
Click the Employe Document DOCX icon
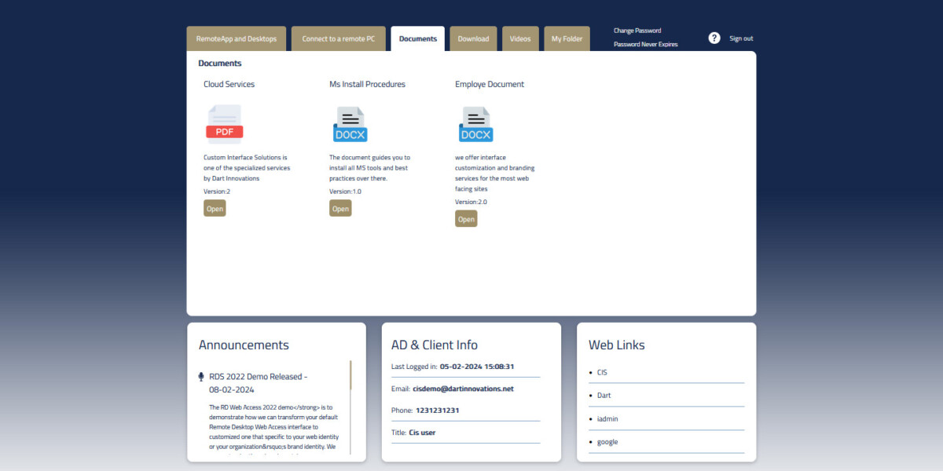pos(475,125)
